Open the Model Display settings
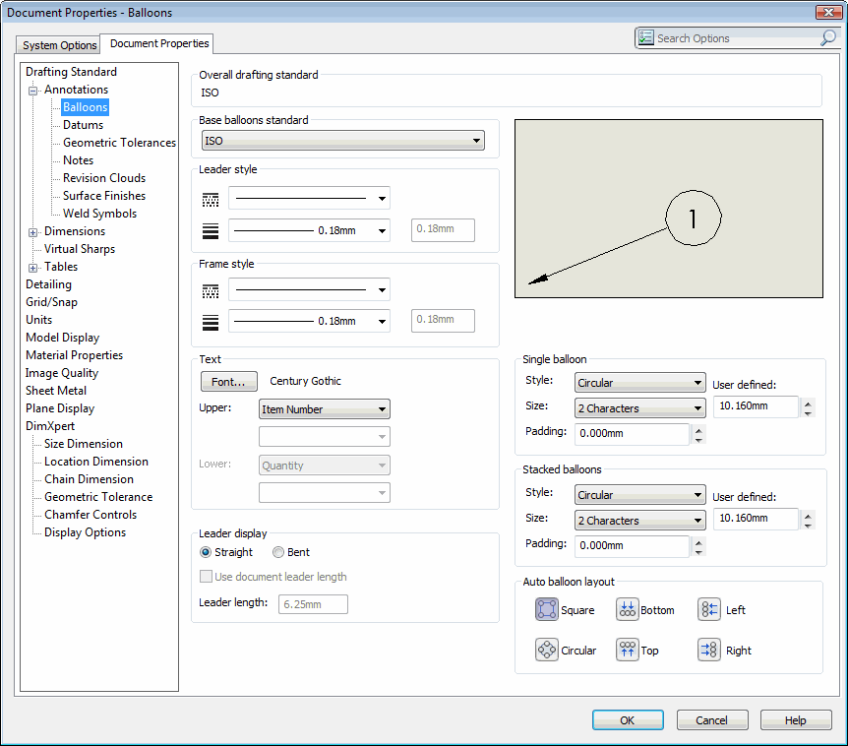The width and height of the screenshot is (848, 746). pyautogui.click(x=62, y=338)
